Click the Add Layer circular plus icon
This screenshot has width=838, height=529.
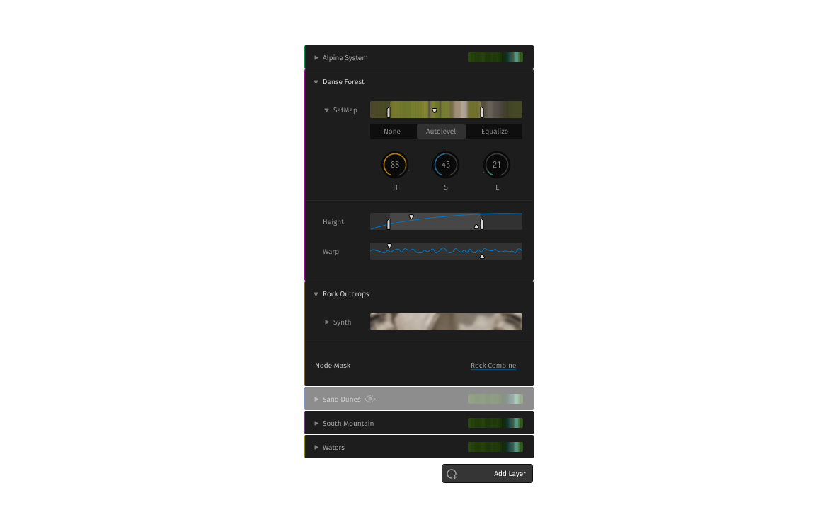(452, 474)
